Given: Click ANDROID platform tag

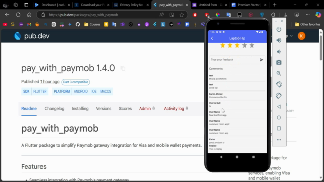Looking at the screenshot, I should [80, 92].
